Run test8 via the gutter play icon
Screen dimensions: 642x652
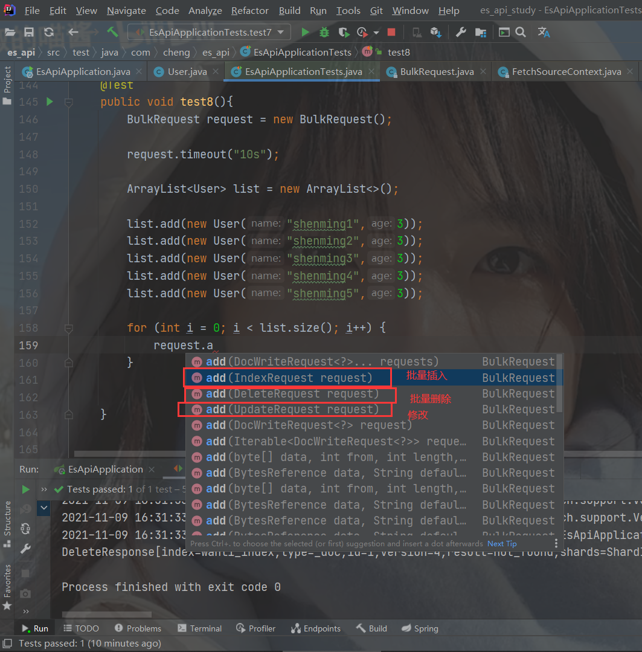click(x=50, y=102)
